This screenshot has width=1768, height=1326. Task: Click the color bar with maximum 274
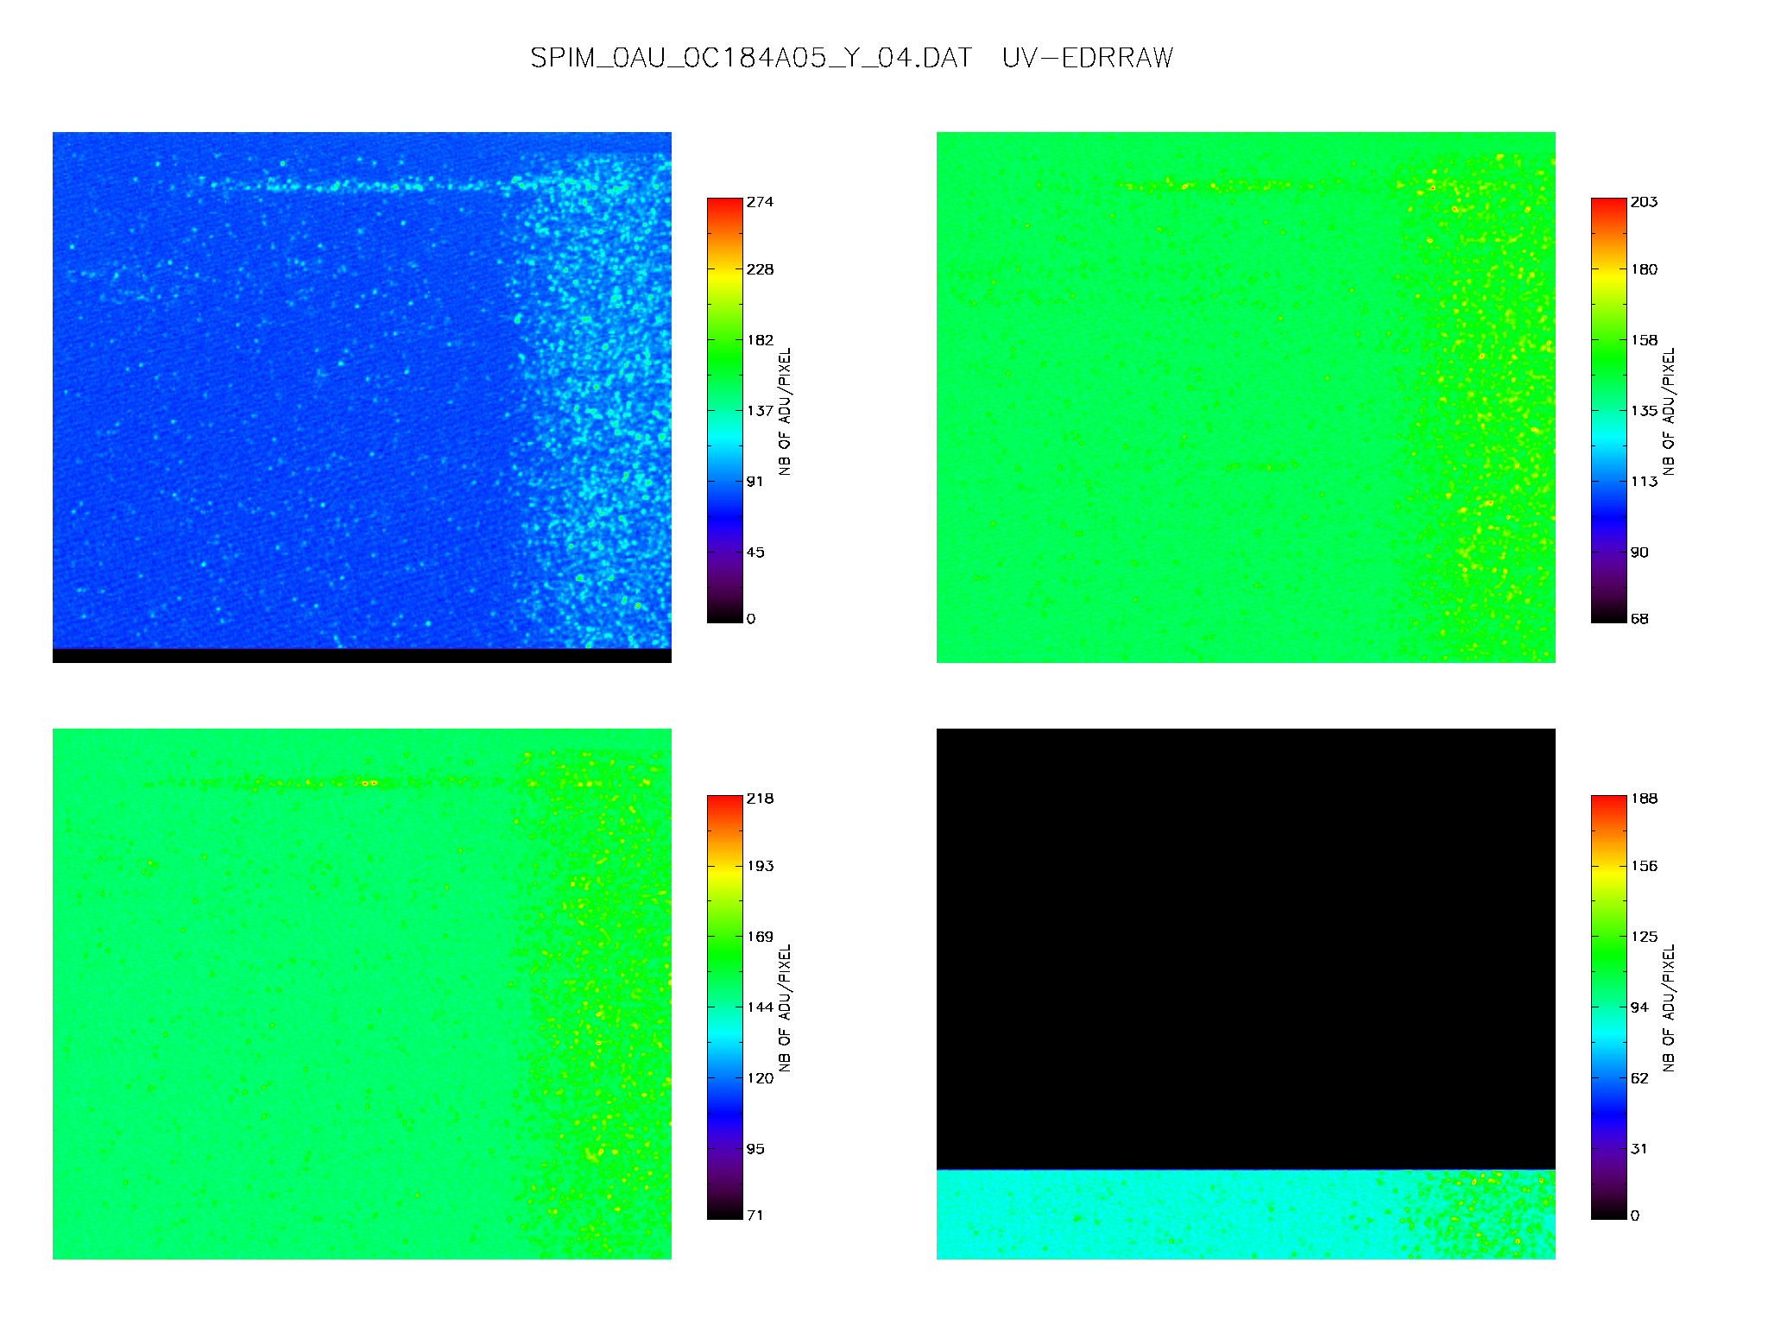coord(724,410)
